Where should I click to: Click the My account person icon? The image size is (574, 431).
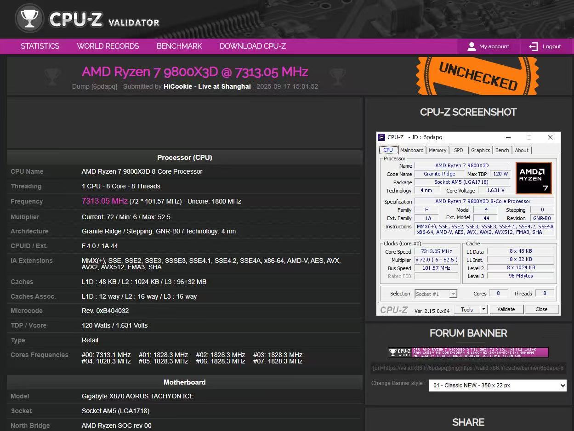[472, 46]
